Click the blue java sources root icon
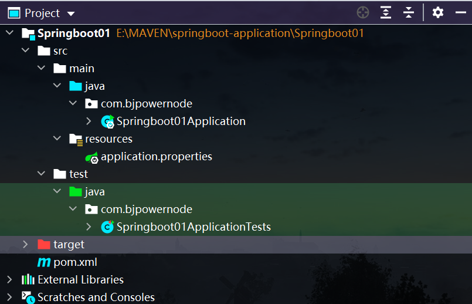Screen dimensions: 472x304 coord(76,86)
